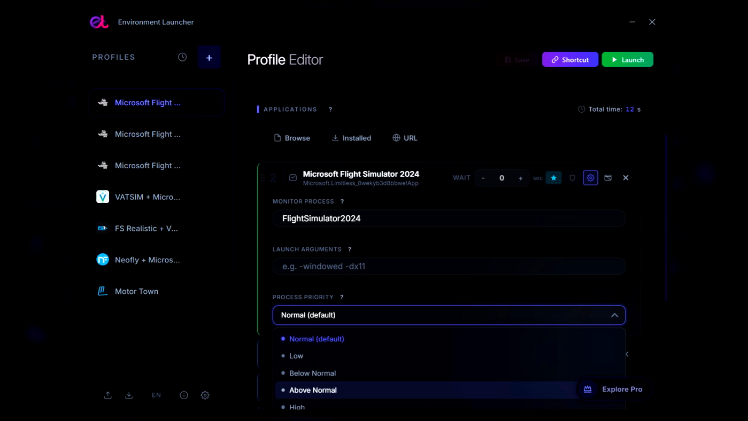Toggle the star (main app) icon
The image size is (748, 421).
[x=554, y=178]
